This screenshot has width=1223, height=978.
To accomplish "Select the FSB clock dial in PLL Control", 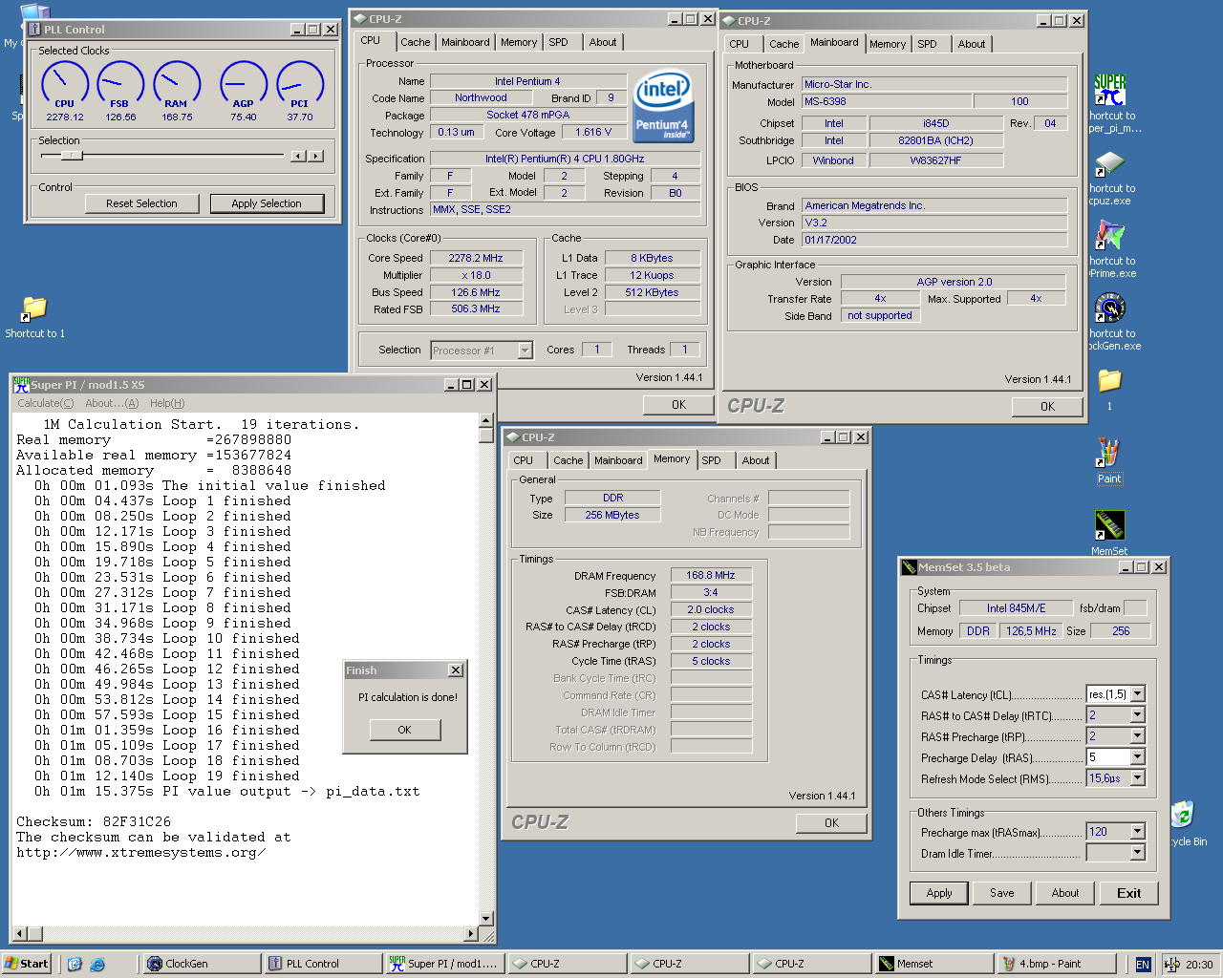I will [120, 84].
